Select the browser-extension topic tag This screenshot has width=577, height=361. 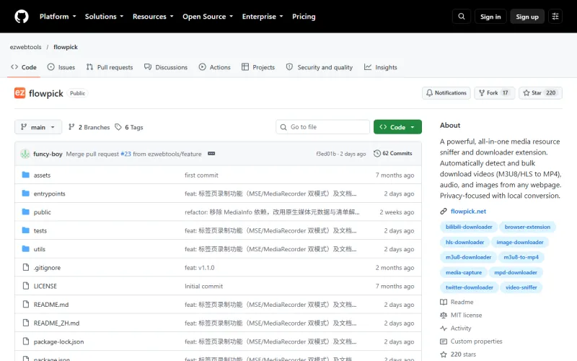click(x=527, y=227)
